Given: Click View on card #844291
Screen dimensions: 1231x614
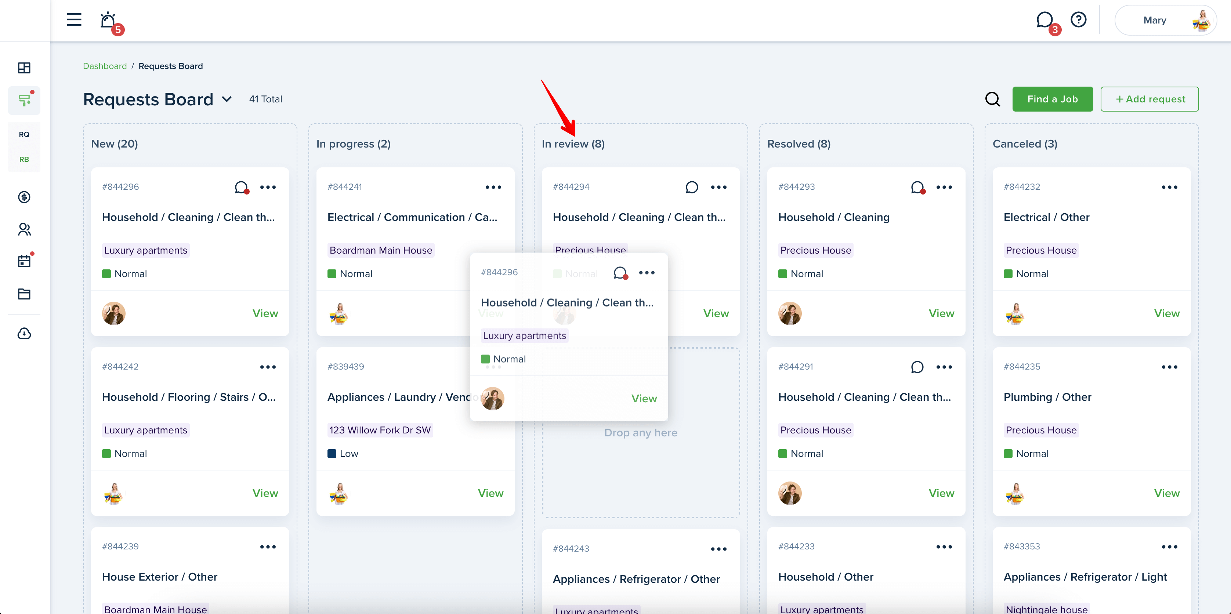Looking at the screenshot, I should [941, 493].
